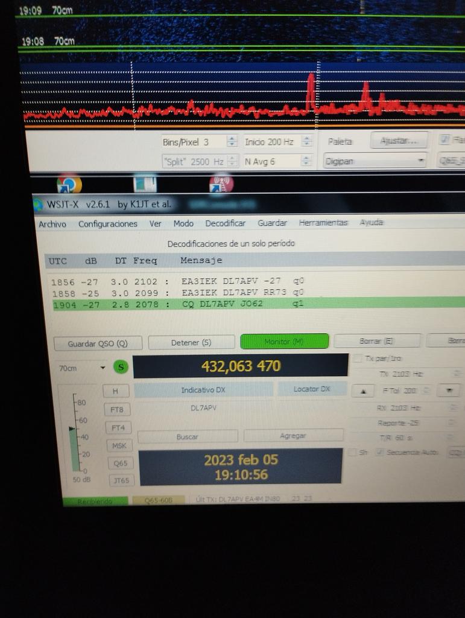Open the Archivo menu
465x618 pixels.
click(x=52, y=225)
